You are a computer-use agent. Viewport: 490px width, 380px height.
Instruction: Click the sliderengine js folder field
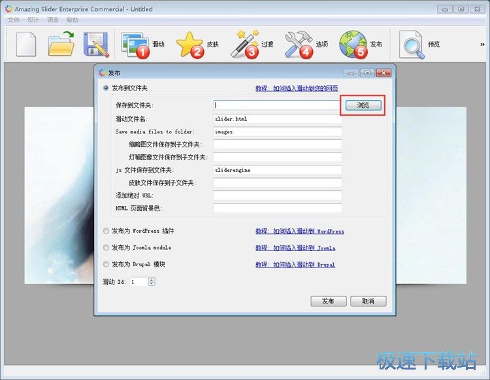278,170
